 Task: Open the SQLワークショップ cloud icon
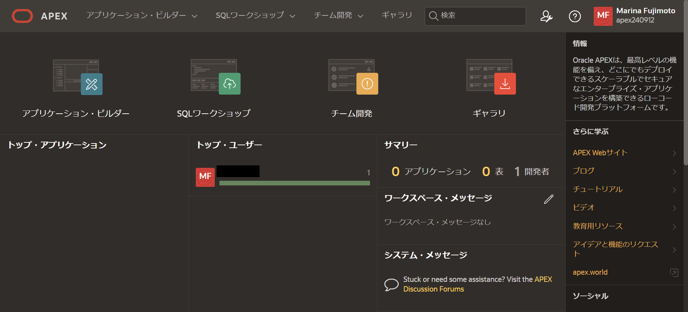tap(215, 77)
